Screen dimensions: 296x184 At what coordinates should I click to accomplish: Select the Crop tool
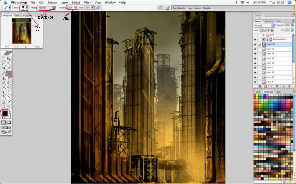coord(4,68)
